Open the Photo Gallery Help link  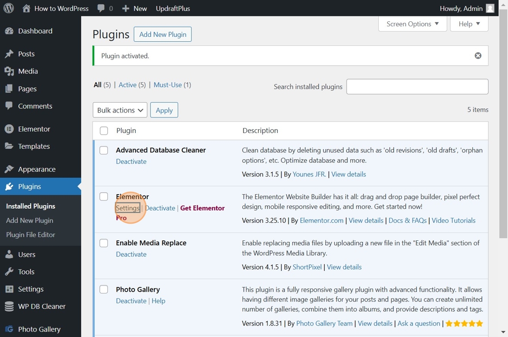(158, 301)
